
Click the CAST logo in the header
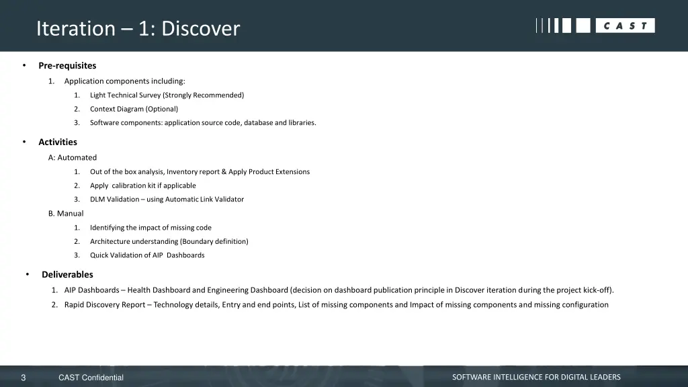625,25
